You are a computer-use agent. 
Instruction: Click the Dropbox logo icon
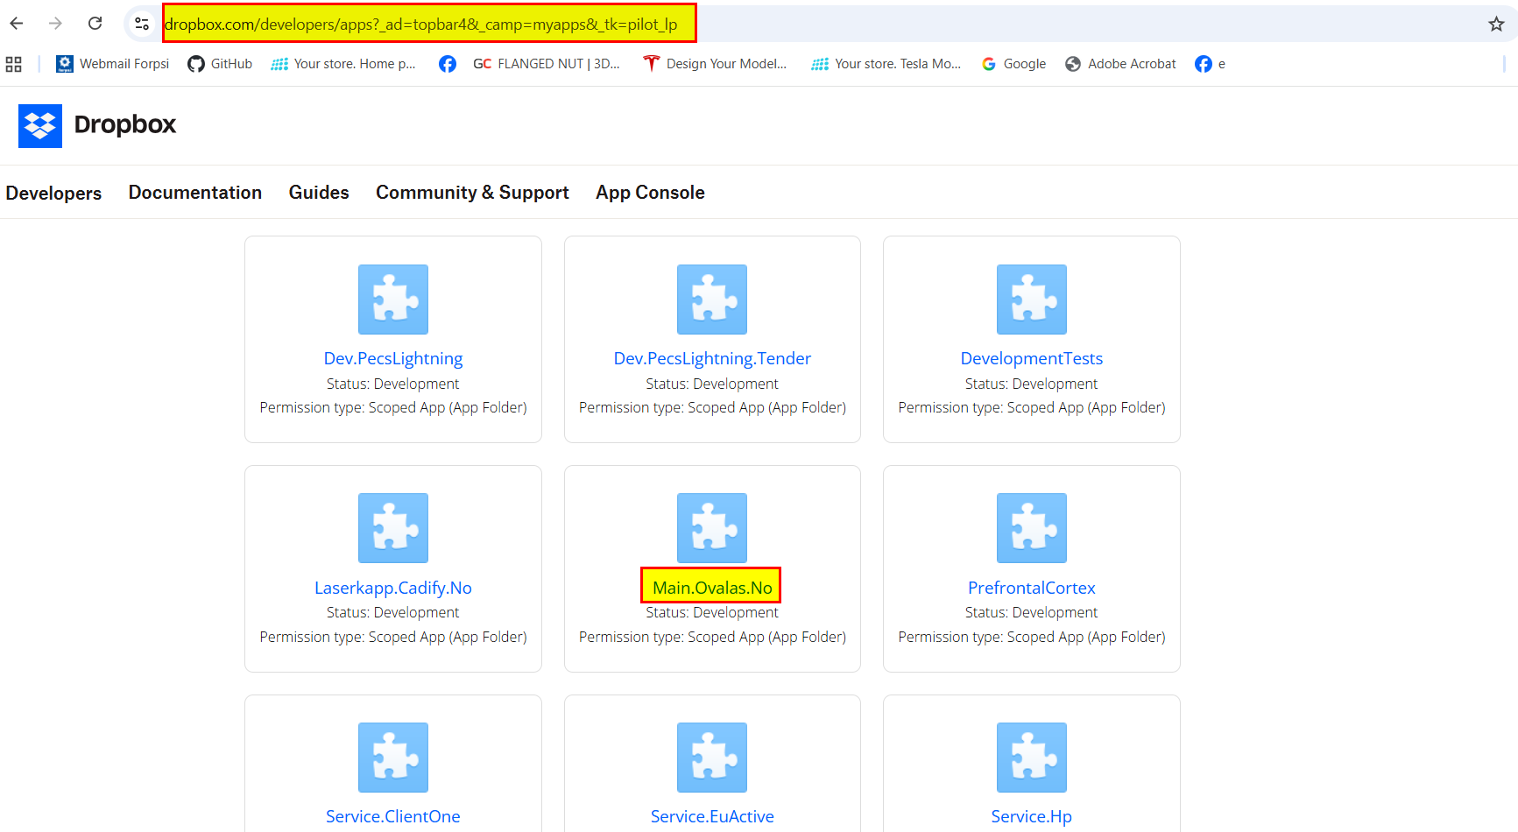[40, 126]
